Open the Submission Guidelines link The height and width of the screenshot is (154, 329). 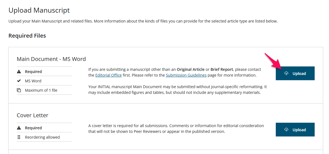[186, 75]
